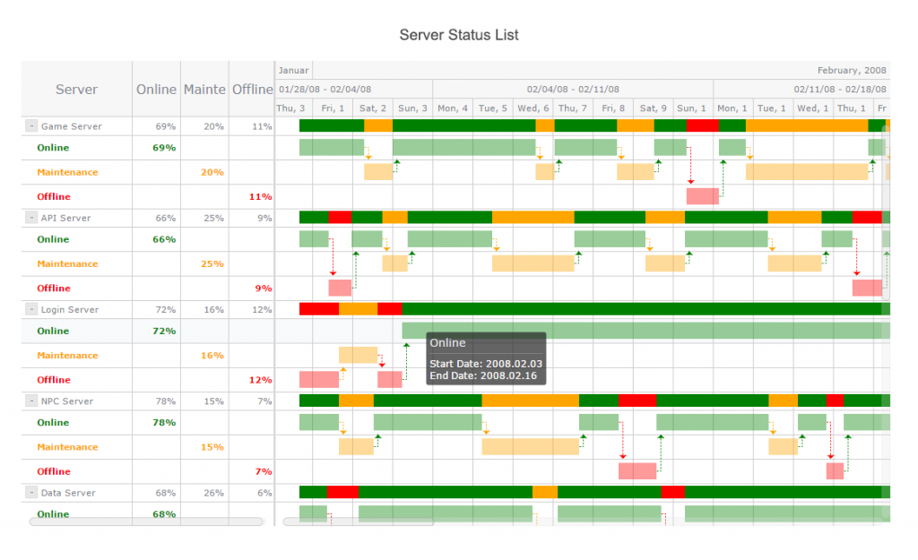
Task: Select the red Offline segment in Game Server's summary bar
Action: click(704, 126)
